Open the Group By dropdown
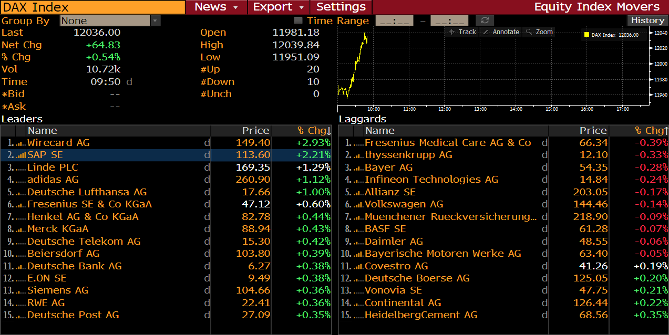This screenshot has height=335, width=669. click(x=156, y=20)
